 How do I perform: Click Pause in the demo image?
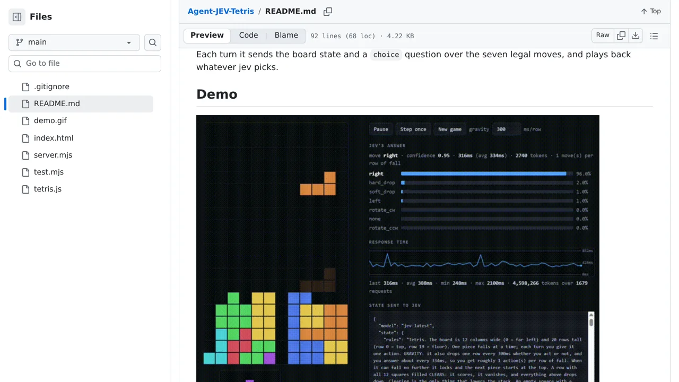[381, 129]
